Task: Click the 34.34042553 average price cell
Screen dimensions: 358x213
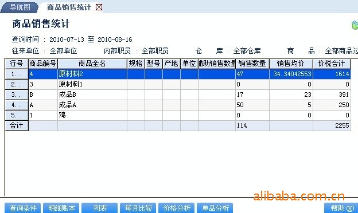Action: pos(291,74)
